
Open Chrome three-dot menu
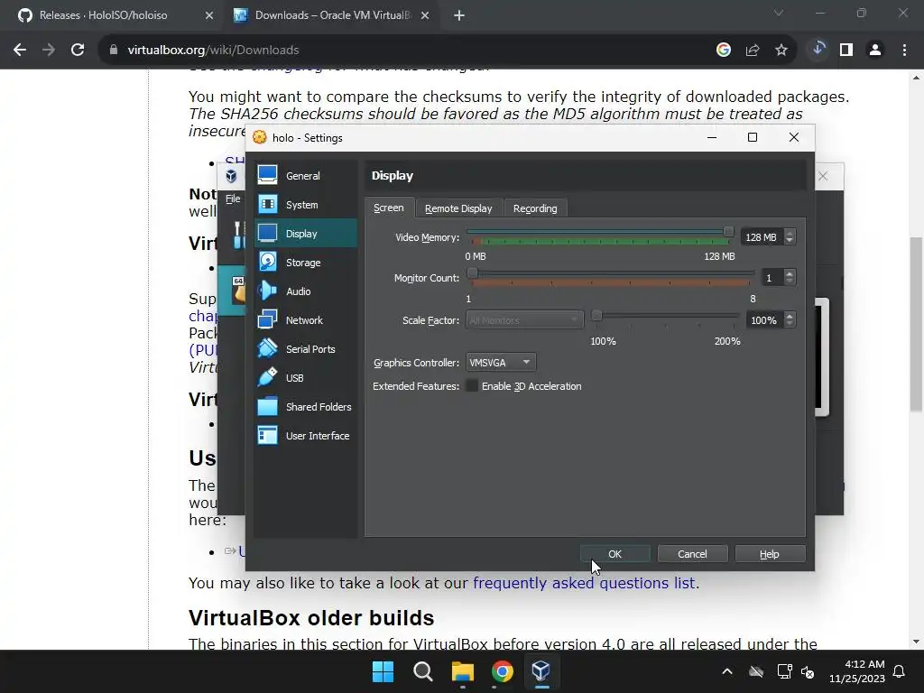point(904,51)
